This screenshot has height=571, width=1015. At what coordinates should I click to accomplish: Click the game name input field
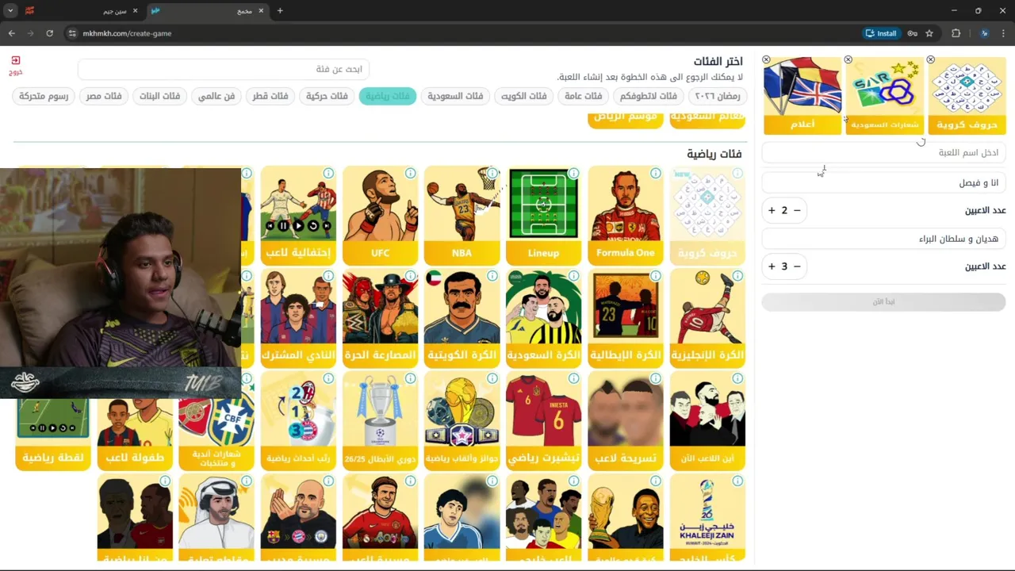(x=883, y=152)
